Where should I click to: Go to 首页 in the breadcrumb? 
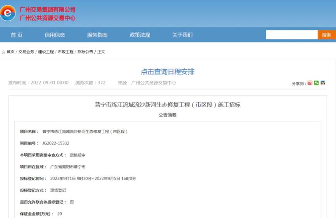point(10,52)
